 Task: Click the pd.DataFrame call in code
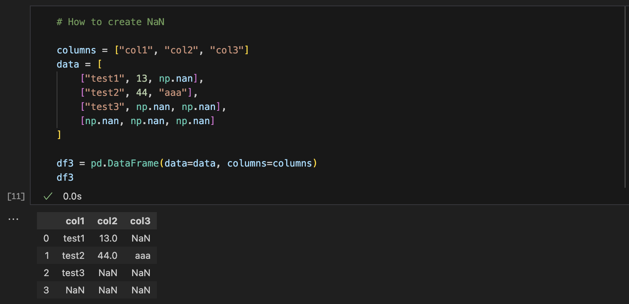(x=125, y=163)
